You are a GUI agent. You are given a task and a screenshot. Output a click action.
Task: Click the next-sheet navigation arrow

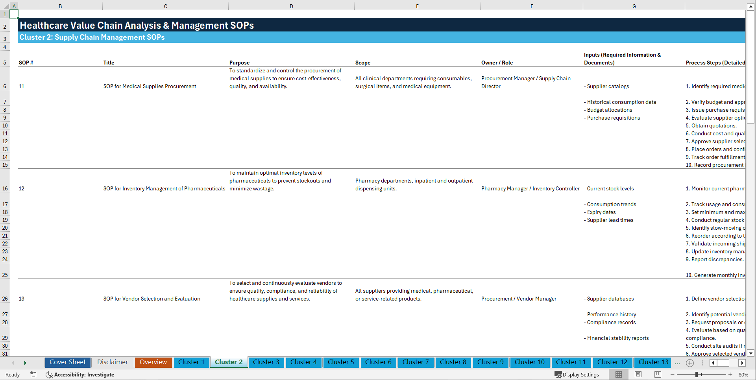coord(25,363)
